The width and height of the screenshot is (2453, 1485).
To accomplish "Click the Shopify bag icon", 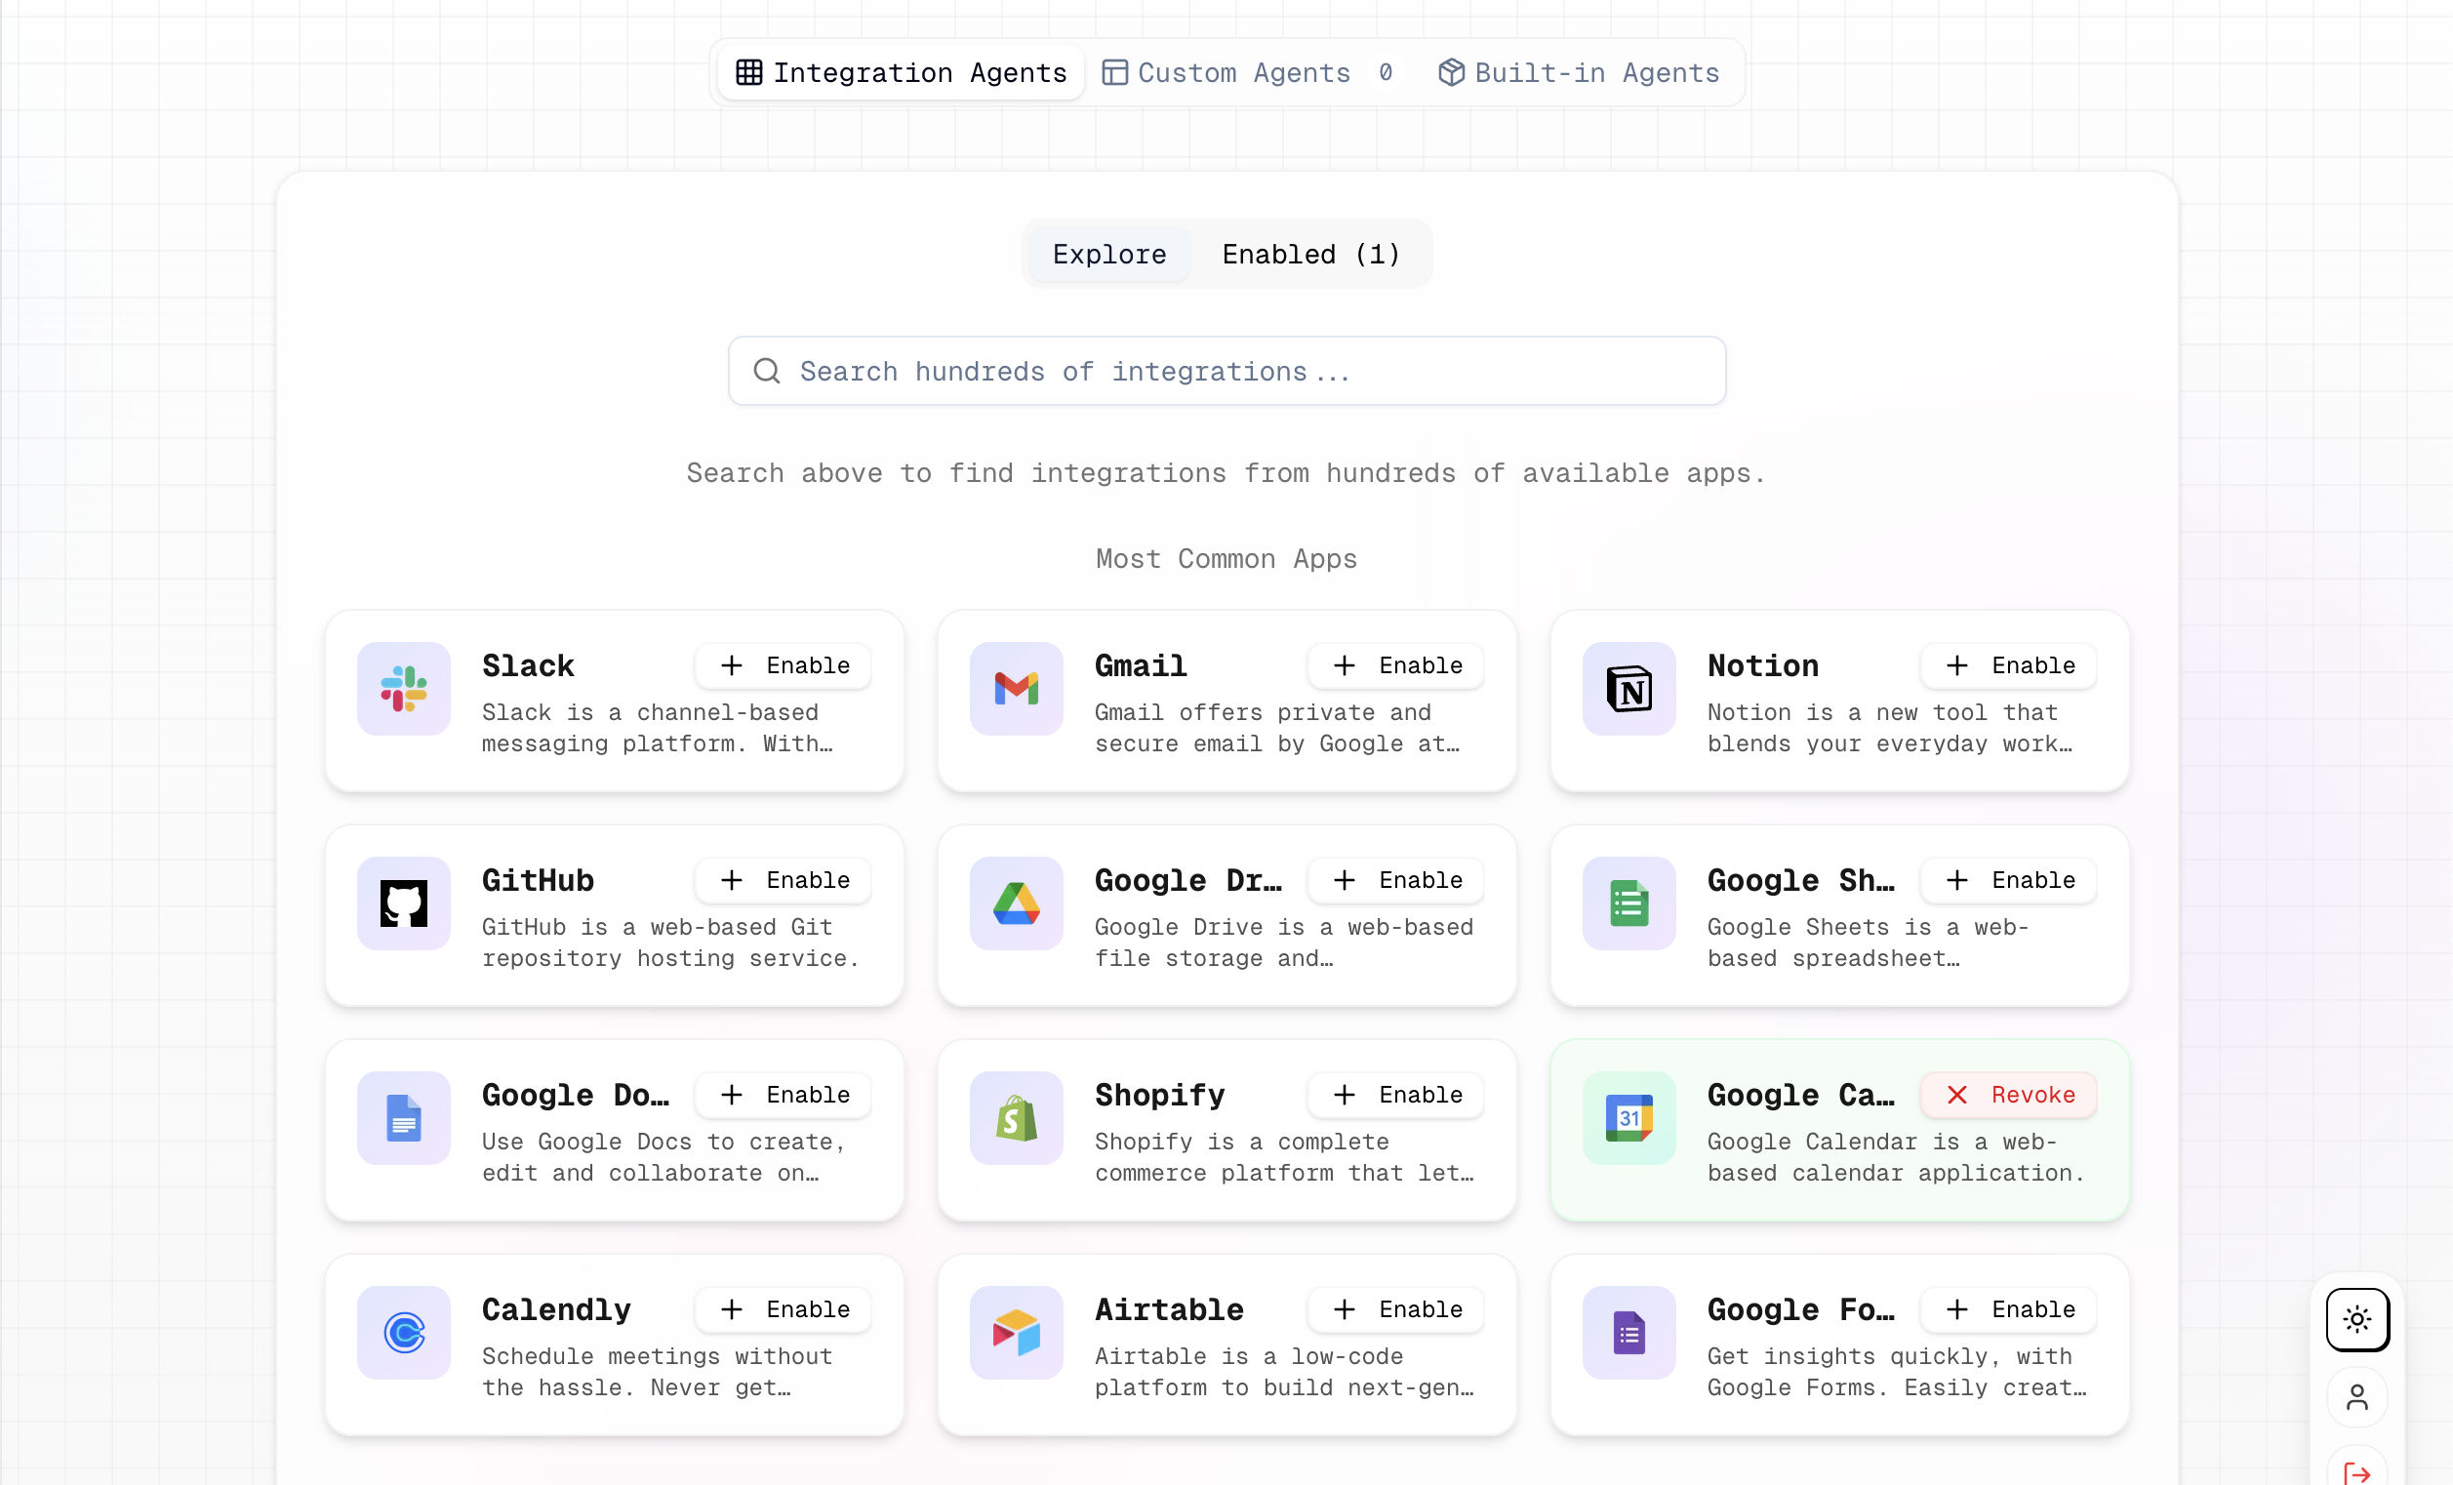I will pyautogui.click(x=1016, y=1118).
